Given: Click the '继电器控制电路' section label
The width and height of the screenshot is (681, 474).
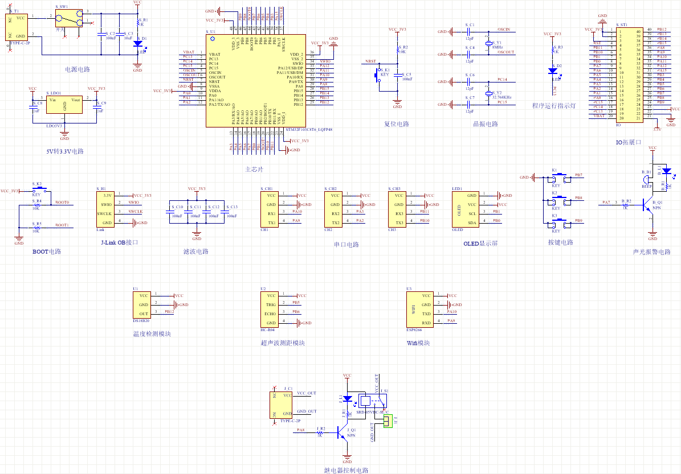Looking at the screenshot, I should point(346,471).
